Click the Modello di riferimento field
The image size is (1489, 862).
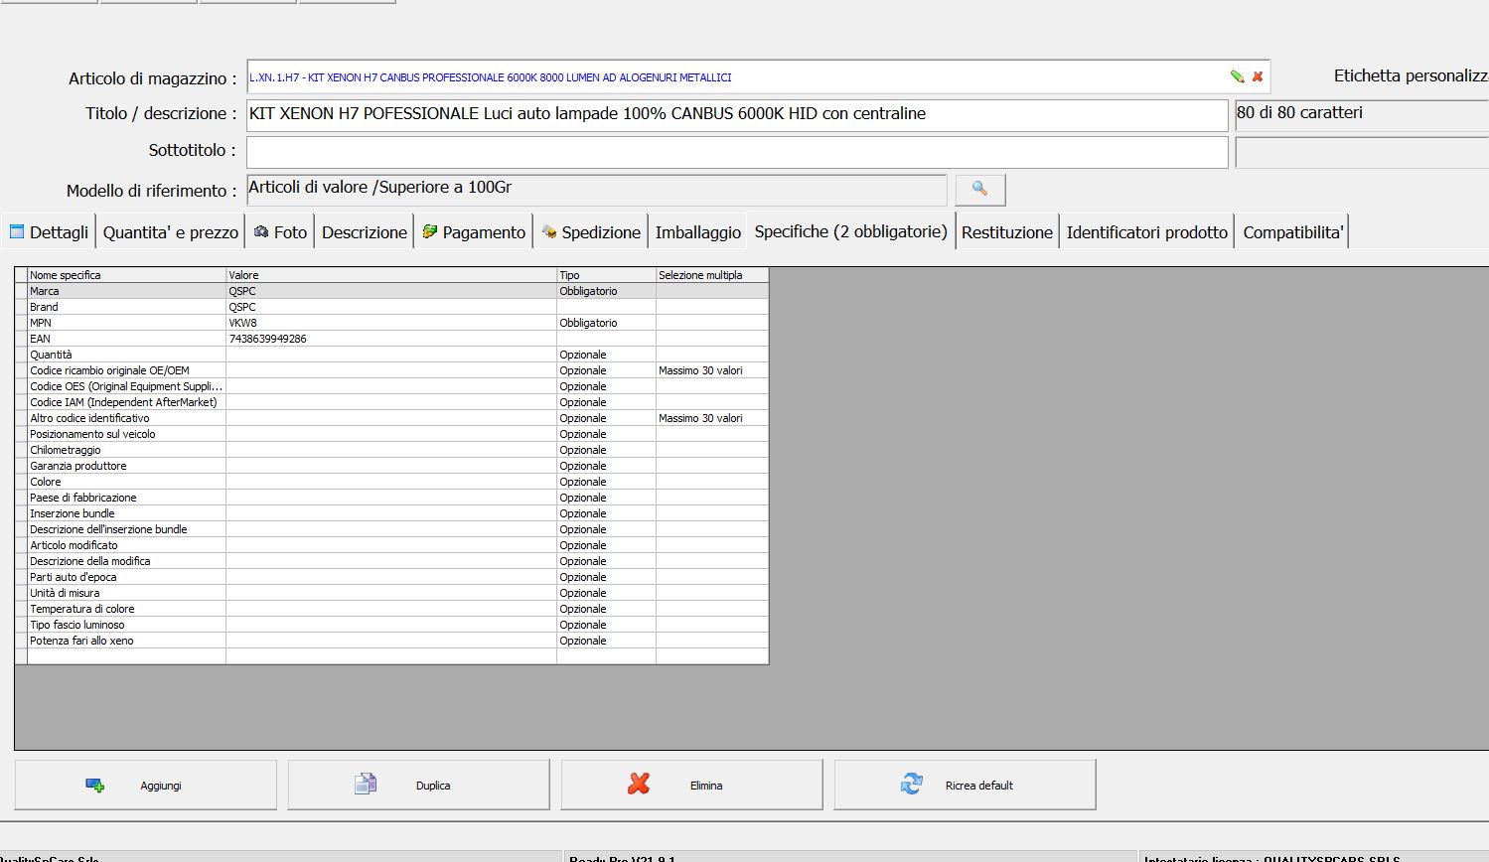click(x=596, y=190)
